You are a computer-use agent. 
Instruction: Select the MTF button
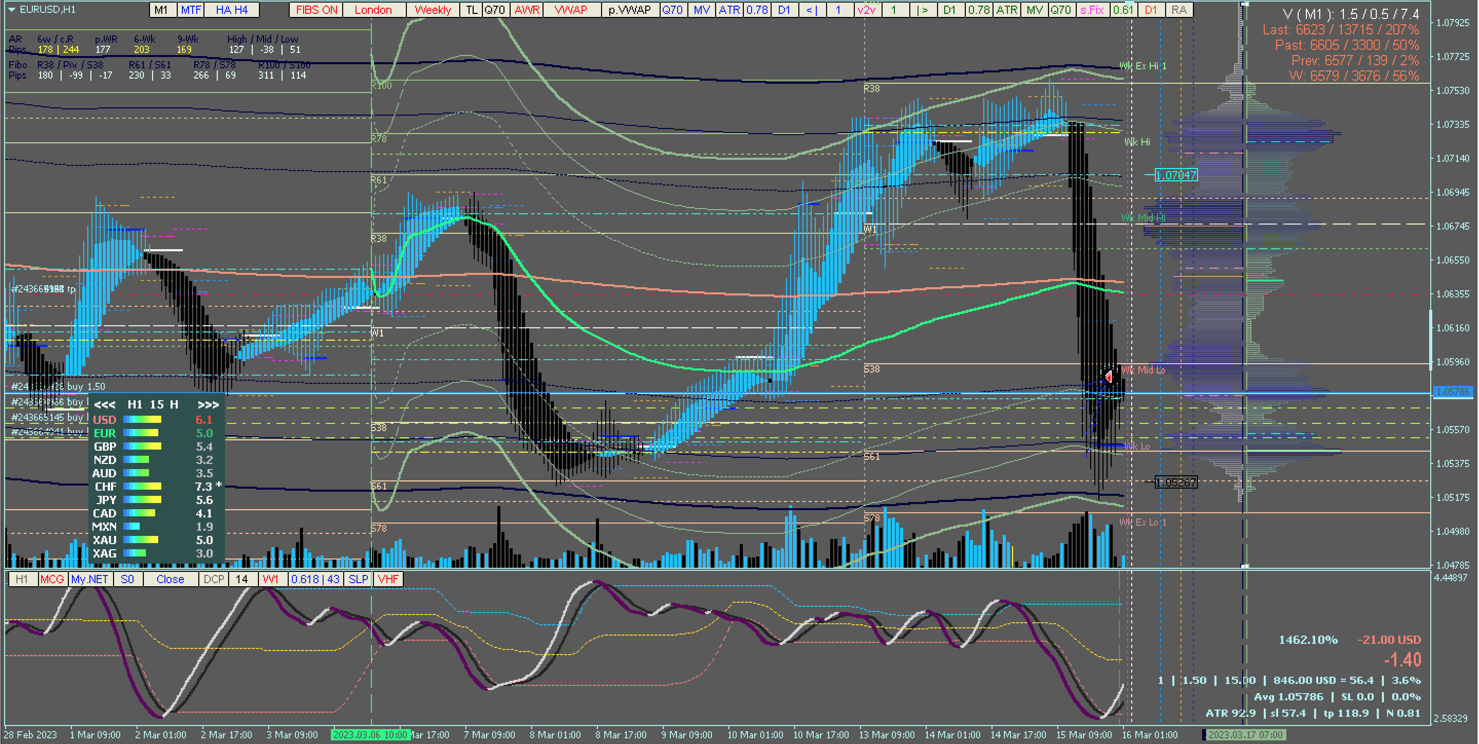point(191,10)
